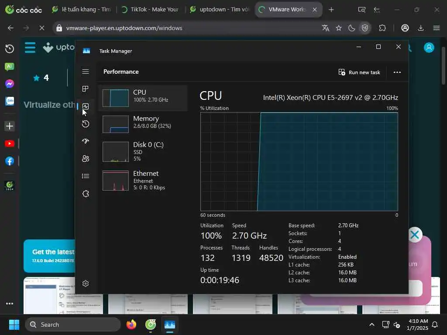The image size is (447, 335).
Task: Switch to TikTok browser tab
Action: 150,10
